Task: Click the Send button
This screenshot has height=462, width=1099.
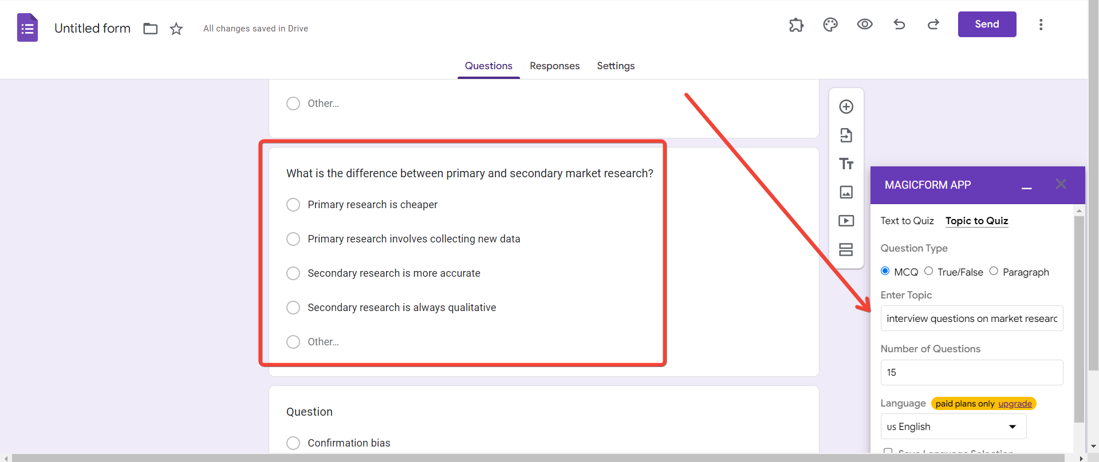Action: pyautogui.click(x=987, y=24)
